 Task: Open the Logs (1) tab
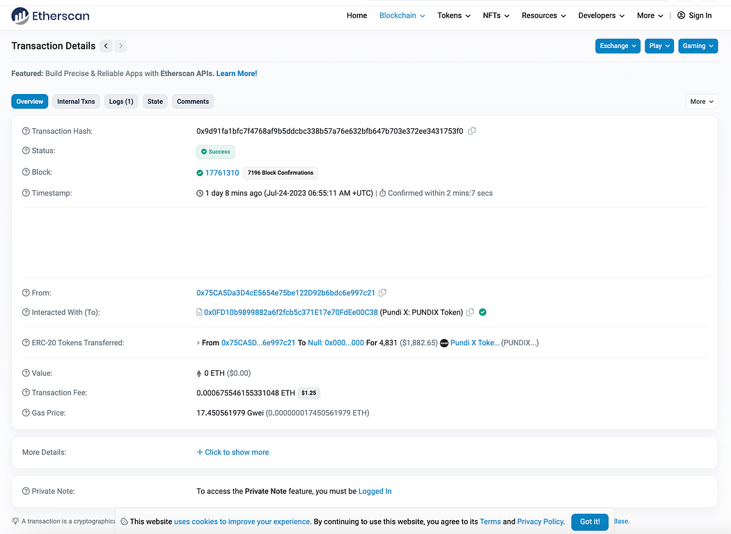(121, 102)
